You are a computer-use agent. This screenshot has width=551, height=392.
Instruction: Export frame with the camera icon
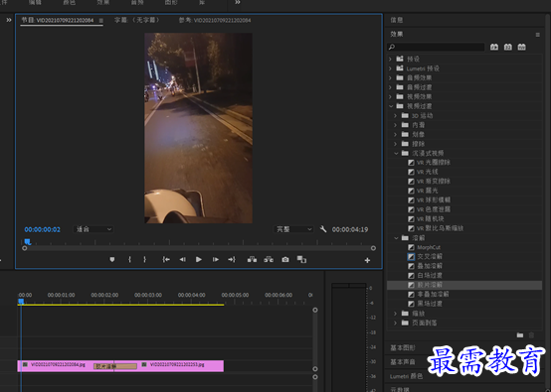pos(285,259)
